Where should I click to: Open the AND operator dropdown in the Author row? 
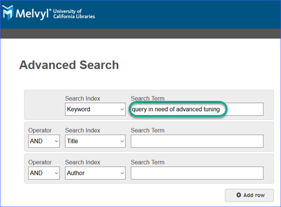point(44,173)
